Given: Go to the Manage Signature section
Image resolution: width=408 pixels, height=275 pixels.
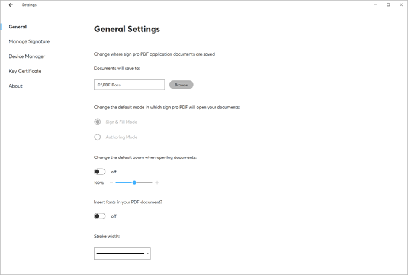Looking at the screenshot, I should click(x=29, y=41).
